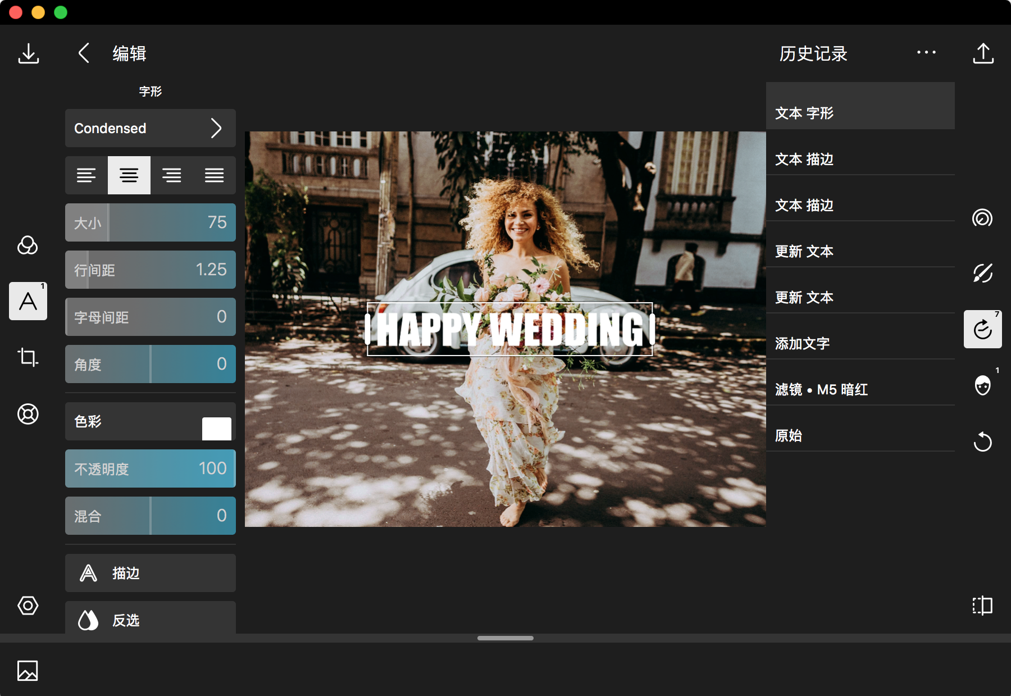The image size is (1011, 696).
Task: Go back with the left chevron
Action: (x=84, y=53)
